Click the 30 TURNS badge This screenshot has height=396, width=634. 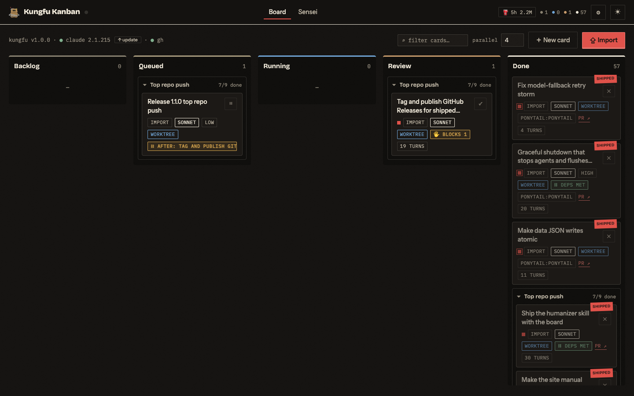coord(537,358)
